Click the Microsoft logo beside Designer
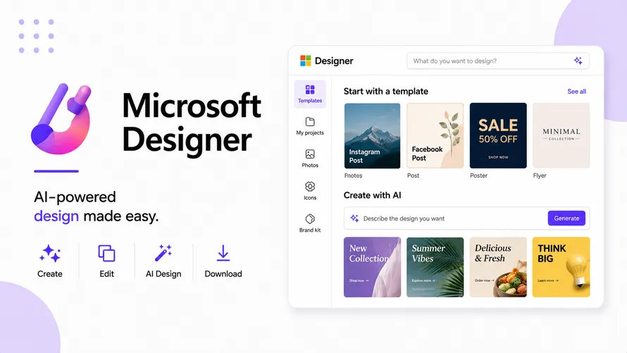The height and width of the screenshot is (353, 627). pyautogui.click(x=306, y=61)
